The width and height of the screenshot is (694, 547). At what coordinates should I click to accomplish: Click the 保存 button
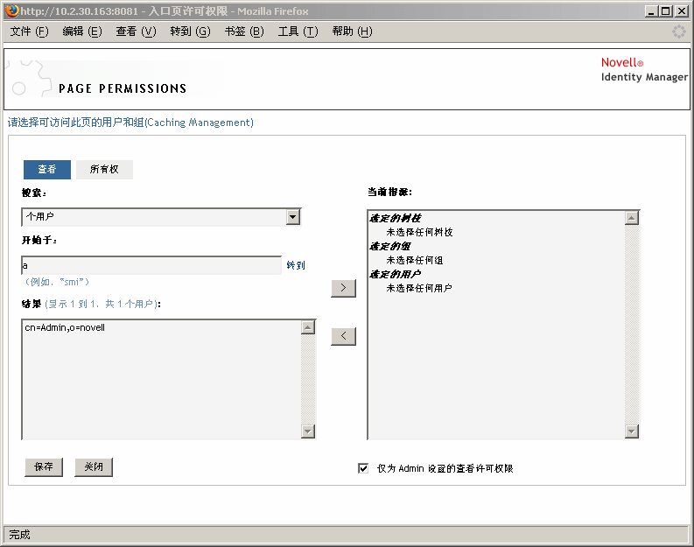pyautogui.click(x=44, y=466)
